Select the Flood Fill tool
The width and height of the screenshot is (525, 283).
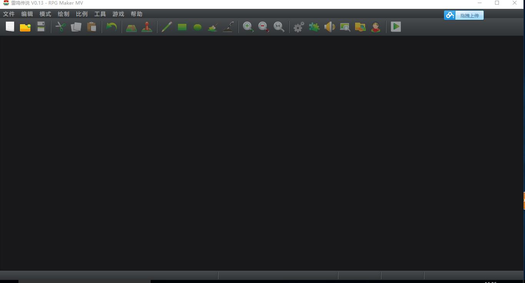[x=213, y=27]
